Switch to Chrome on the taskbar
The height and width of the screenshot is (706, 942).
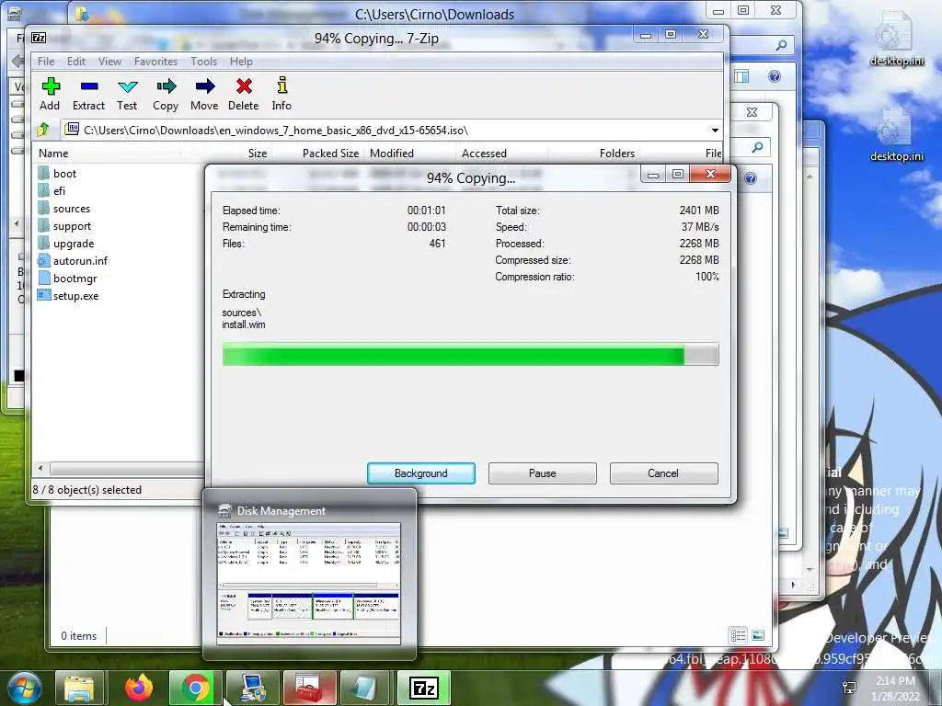click(195, 688)
